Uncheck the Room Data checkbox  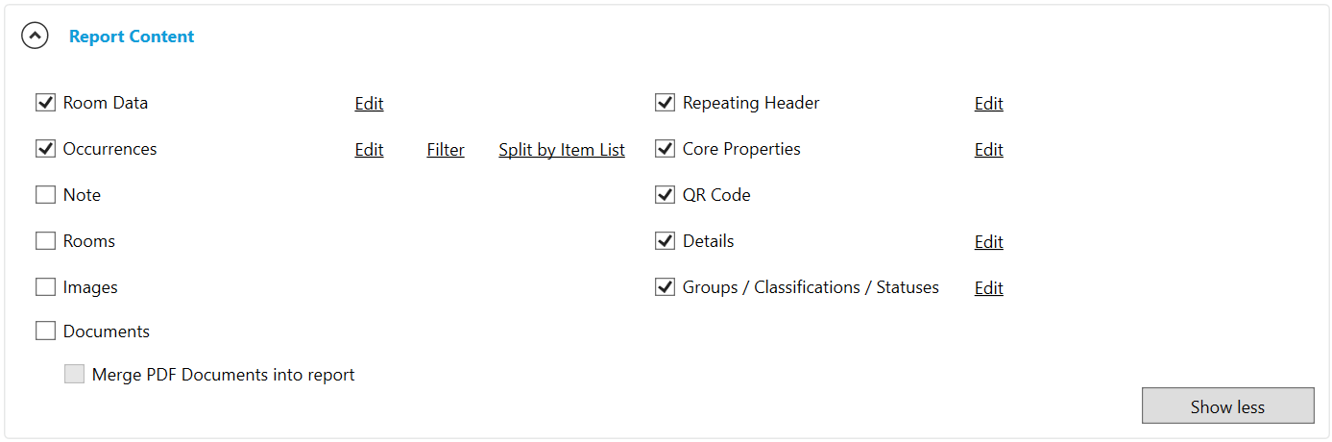45,103
